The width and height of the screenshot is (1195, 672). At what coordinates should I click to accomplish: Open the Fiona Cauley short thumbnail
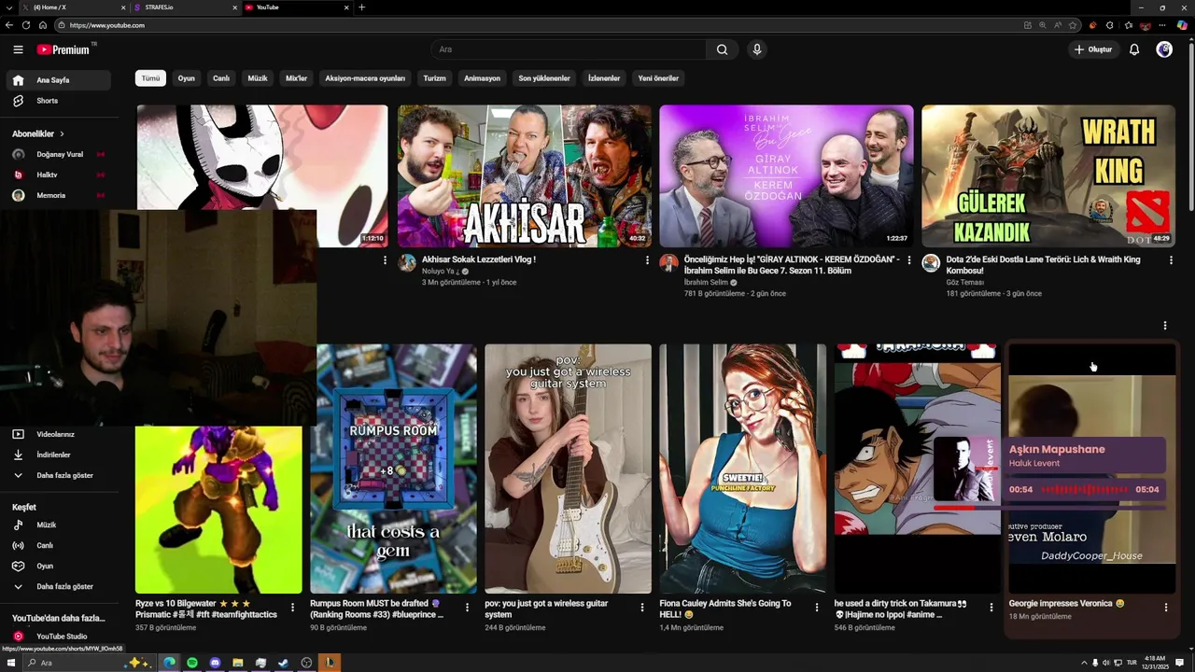pos(743,469)
